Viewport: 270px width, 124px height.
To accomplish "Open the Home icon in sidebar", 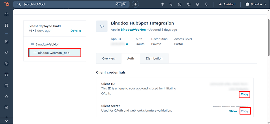I will coord(6,14).
